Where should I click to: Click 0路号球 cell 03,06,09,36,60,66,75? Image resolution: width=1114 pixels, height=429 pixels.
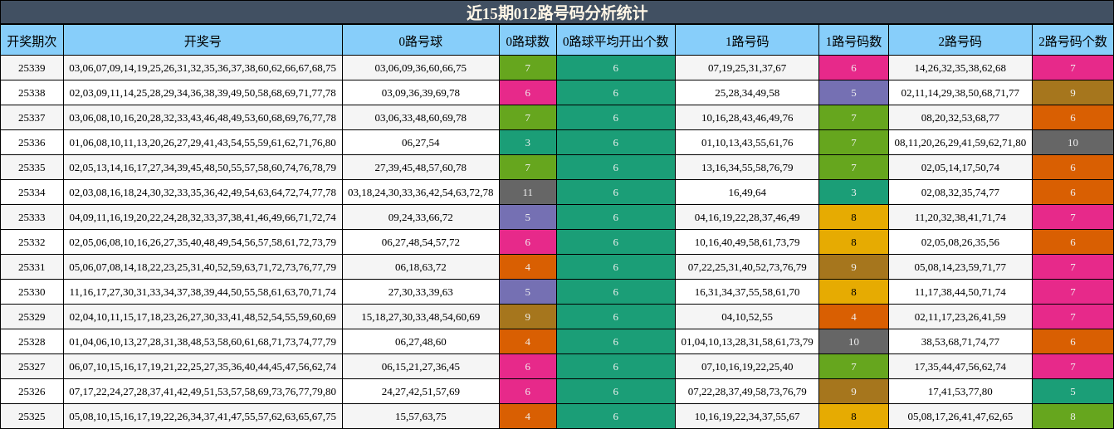[x=421, y=68]
